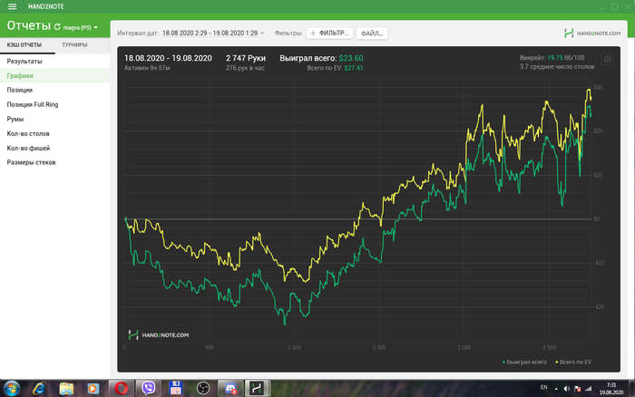Open the player selector magva (PS) dropdown

(x=80, y=27)
